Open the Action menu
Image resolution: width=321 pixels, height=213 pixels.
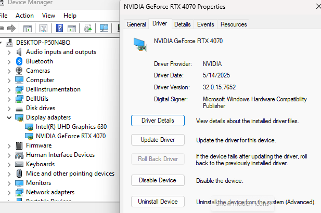point(24,16)
